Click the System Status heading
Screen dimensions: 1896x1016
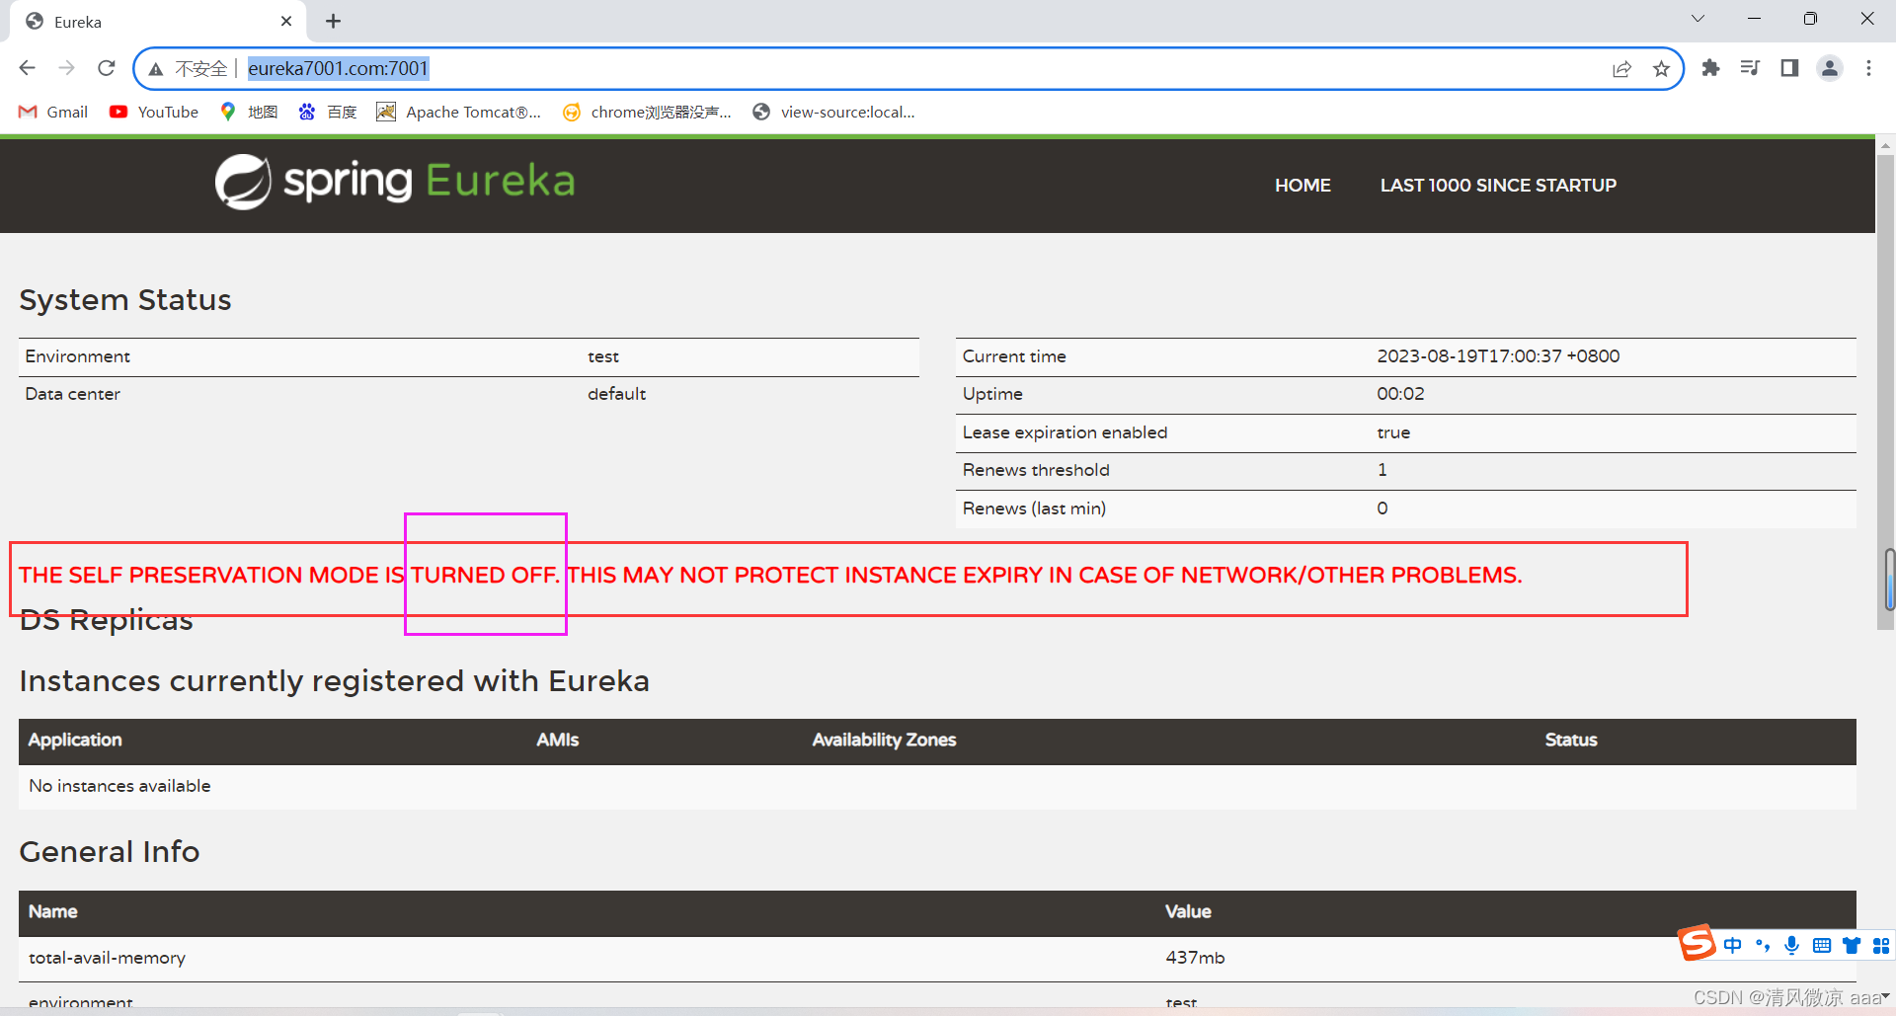125,300
